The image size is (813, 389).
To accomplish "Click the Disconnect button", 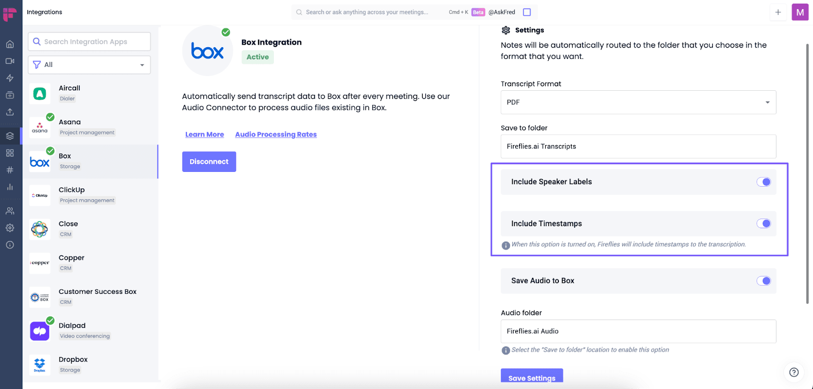I will tap(209, 162).
